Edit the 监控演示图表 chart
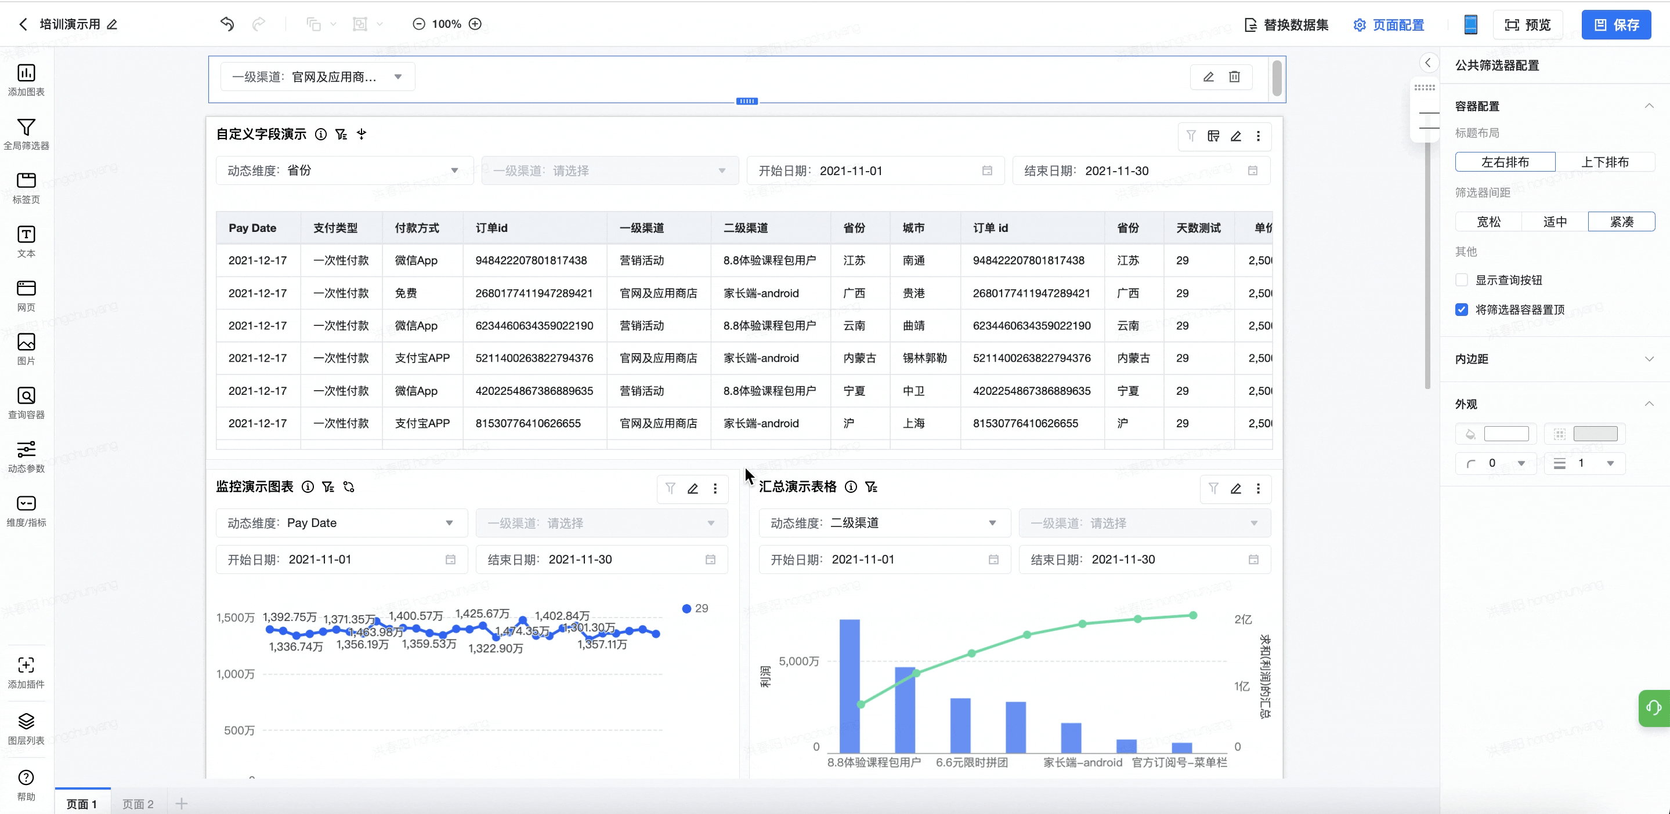 click(693, 488)
